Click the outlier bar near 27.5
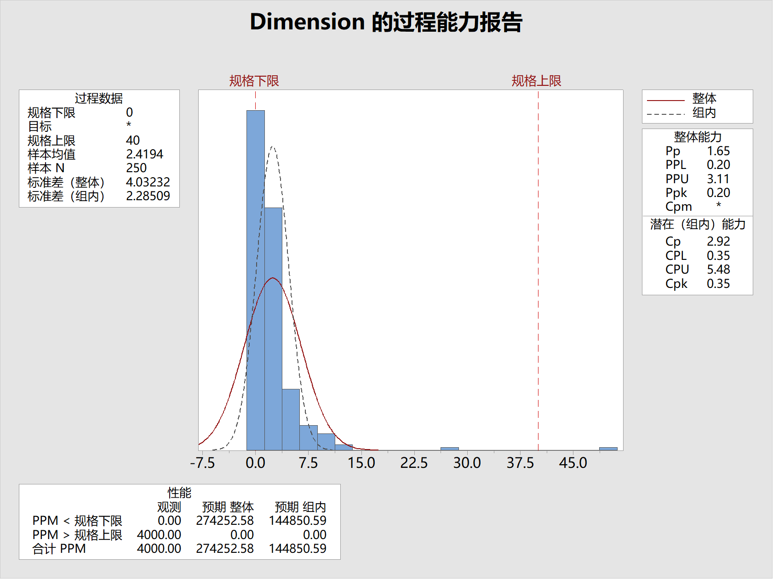Screen dimensions: 773x579 [451, 449]
